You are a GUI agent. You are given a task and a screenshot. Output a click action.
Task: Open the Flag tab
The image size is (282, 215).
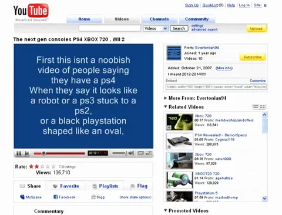[139, 186]
